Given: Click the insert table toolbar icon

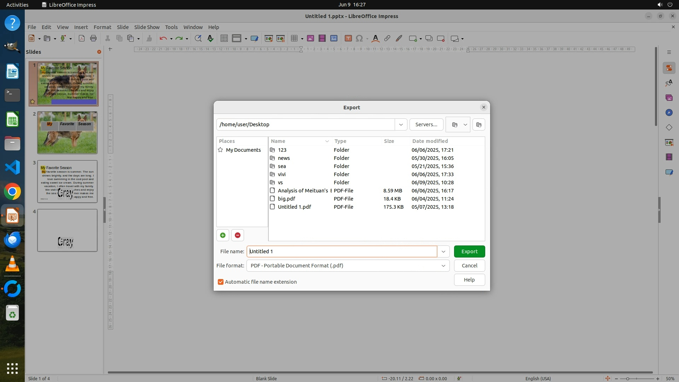Looking at the screenshot, I should [x=294, y=39].
